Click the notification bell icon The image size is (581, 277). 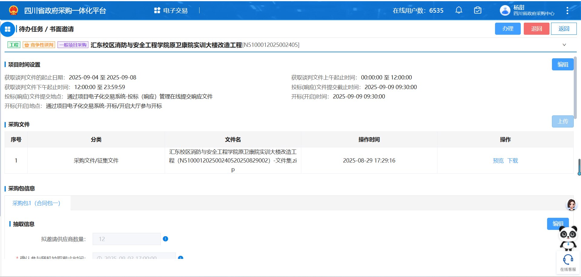[x=459, y=10]
